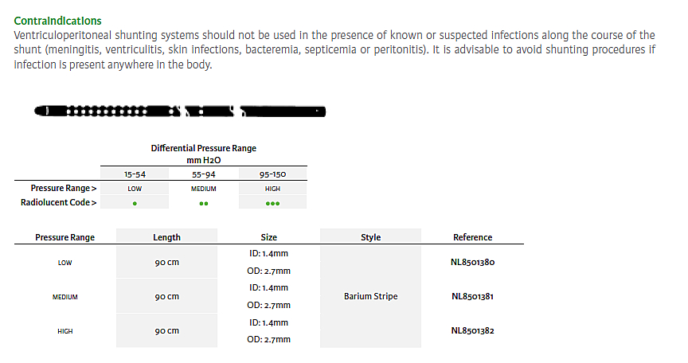Click the Contraindications heading
The image size is (688, 363).
click(x=57, y=21)
